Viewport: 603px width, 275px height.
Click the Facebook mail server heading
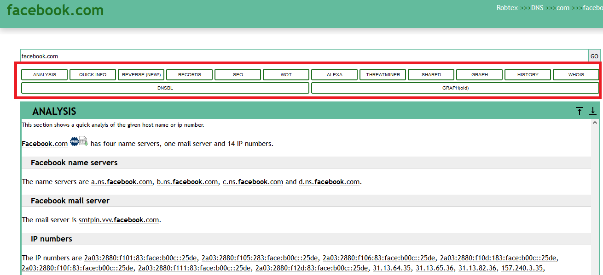click(x=70, y=201)
